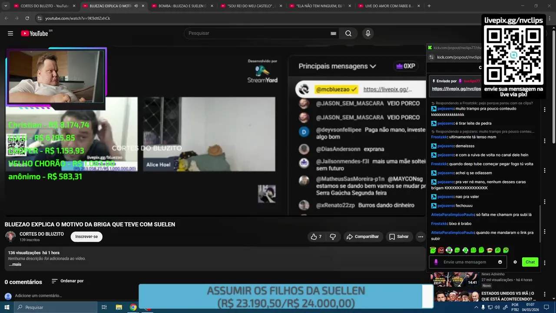The height and width of the screenshot is (313, 556).
Task: Open News Adivinho video thumbnail 14:41
Action: pos(454,279)
